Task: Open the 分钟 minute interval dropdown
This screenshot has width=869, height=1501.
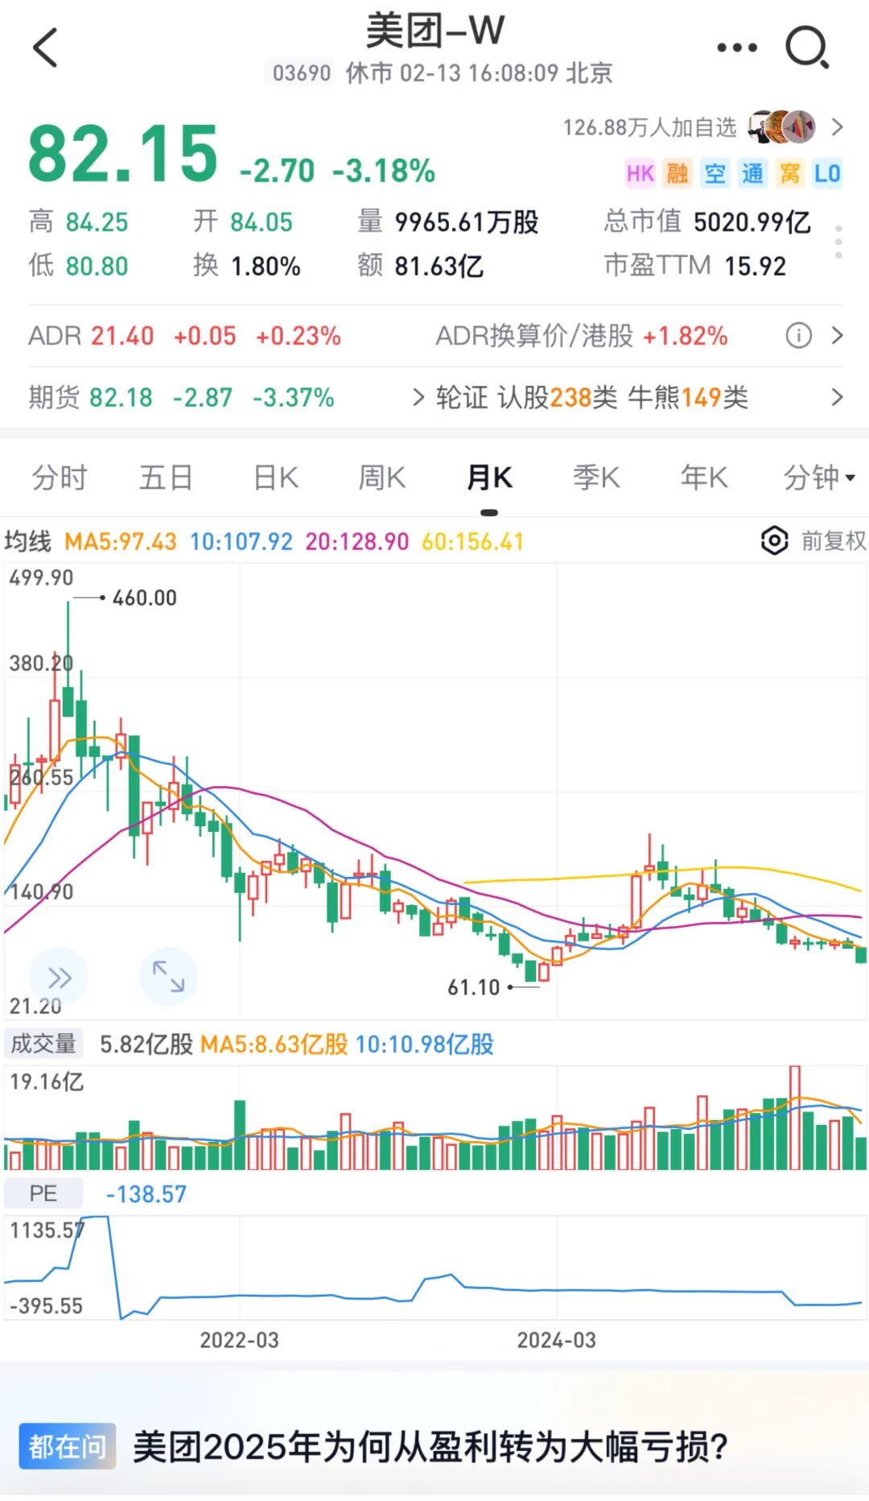Action: 819,478
